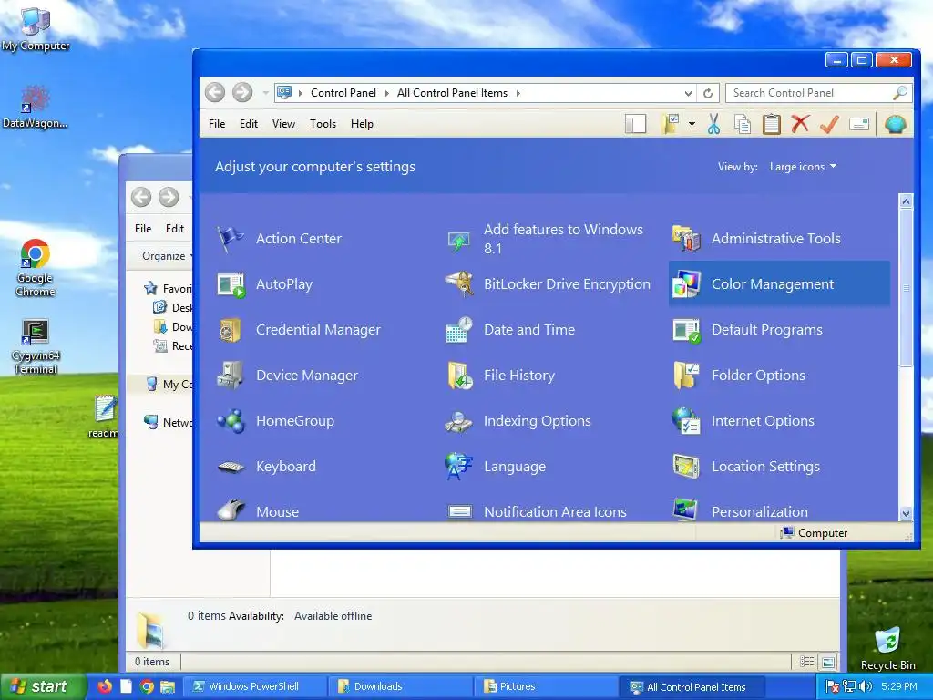Open Date and Time calendar icon
The width and height of the screenshot is (933, 700).
[458, 330]
